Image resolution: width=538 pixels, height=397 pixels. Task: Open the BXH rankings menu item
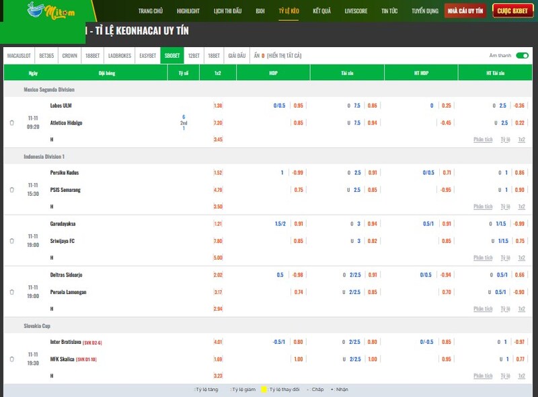coord(260,11)
